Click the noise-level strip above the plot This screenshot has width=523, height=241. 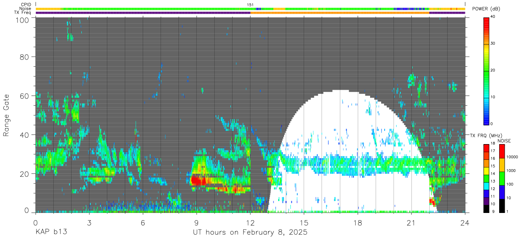(250, 9)
